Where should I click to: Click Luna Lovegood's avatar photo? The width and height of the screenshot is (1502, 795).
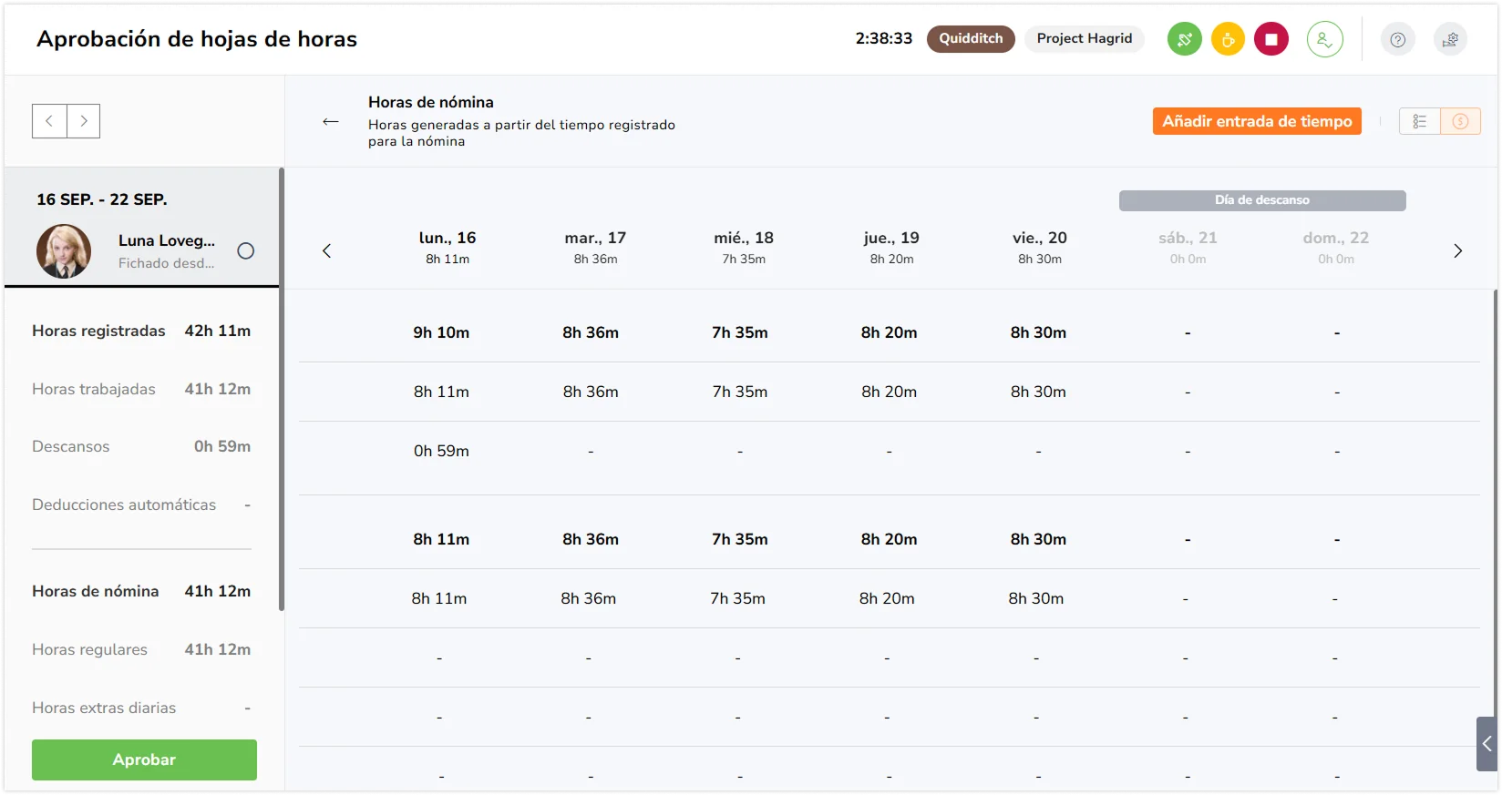(x=64, y=251)
